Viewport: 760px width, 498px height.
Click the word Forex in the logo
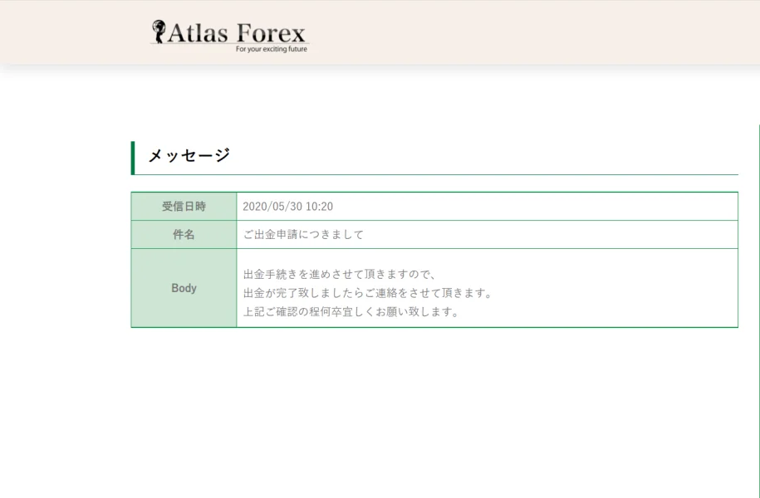click(271, 33)
